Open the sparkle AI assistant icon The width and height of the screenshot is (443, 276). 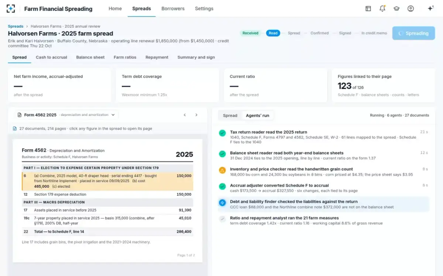pyautogui.click(x=430, y=8)
